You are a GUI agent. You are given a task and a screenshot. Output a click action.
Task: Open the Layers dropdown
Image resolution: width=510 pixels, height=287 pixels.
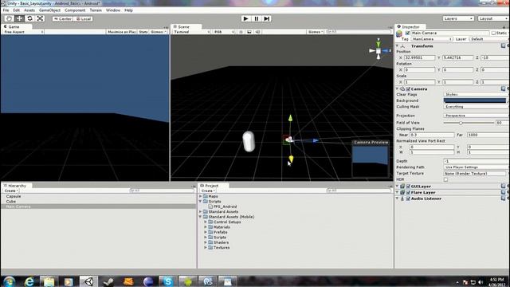tap(458, 19)
